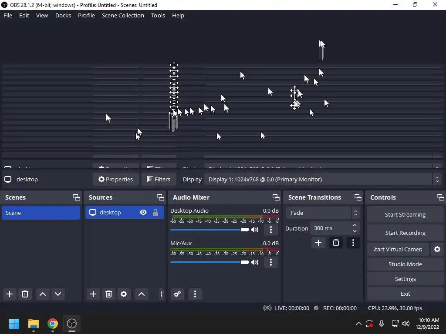Screen dimensions: 446x334
Task: Open the Scene Collection menu
Action: pyautogui.click(x=123, y=15)
